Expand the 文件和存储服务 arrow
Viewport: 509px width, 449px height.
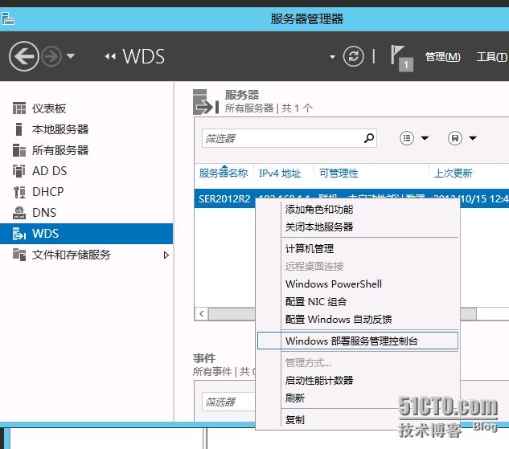pos(166,255)
